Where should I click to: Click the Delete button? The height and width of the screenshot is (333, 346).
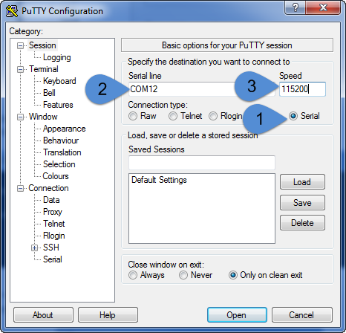pyautogui.click(x=302, y=223)
